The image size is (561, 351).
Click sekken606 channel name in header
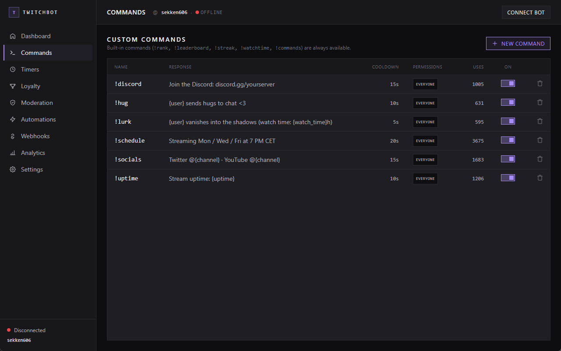174,12
